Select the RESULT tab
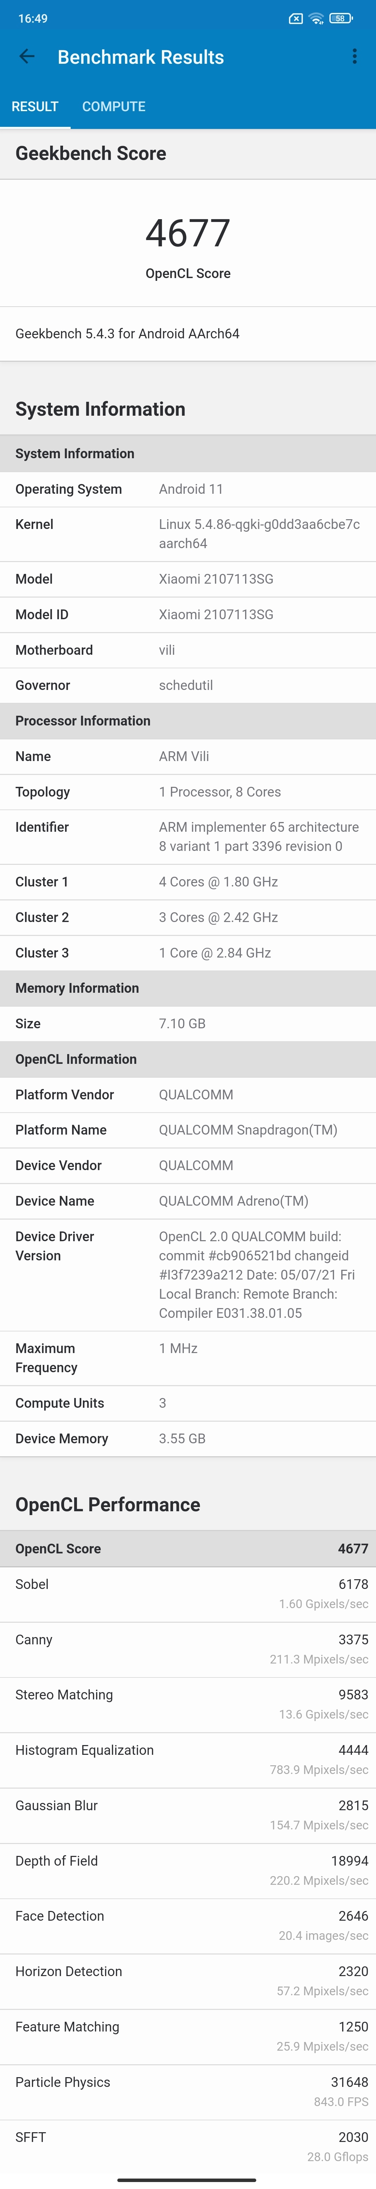 pos(35,106)
